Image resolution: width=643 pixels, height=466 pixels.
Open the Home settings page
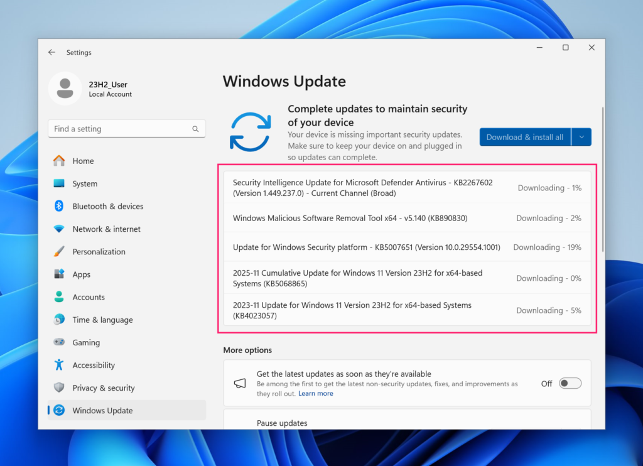[127, 161]
